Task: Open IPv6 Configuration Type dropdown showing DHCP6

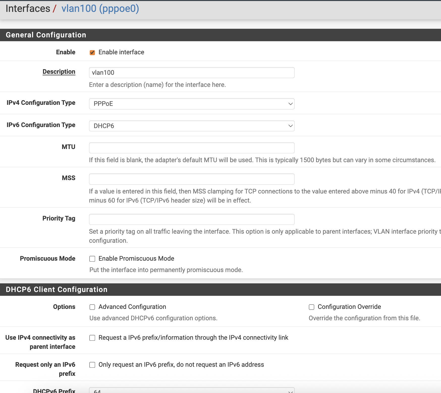Action: (x=192, y=126)
